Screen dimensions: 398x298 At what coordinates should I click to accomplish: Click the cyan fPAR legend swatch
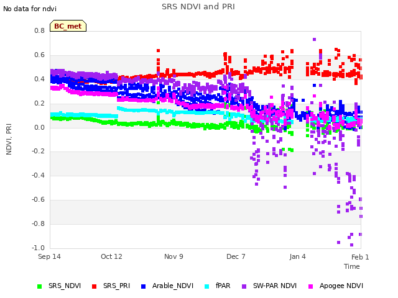(x=207, y=286)
